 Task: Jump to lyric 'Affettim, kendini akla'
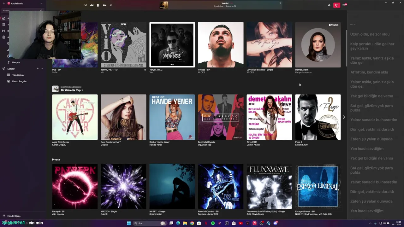point(369,72)
